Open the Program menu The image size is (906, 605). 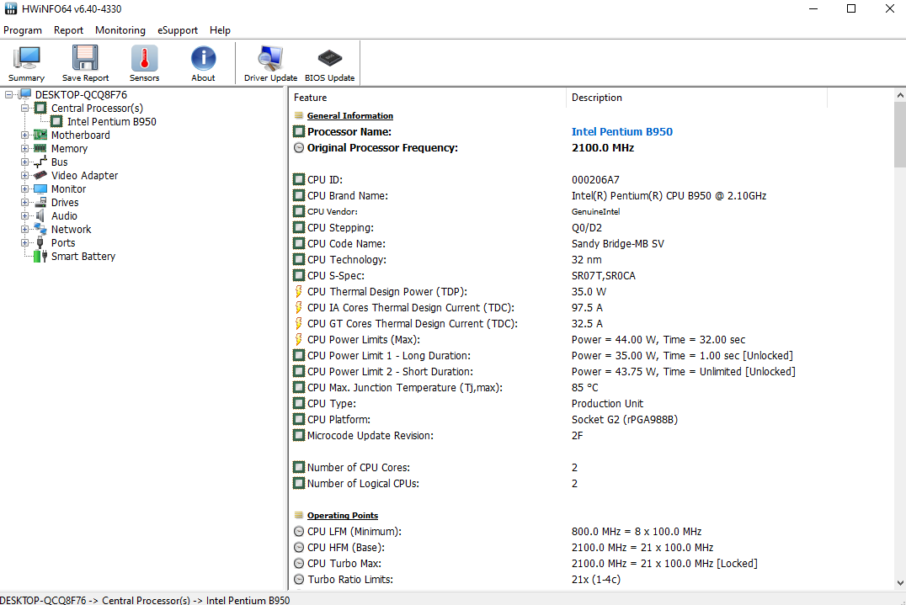23,30
